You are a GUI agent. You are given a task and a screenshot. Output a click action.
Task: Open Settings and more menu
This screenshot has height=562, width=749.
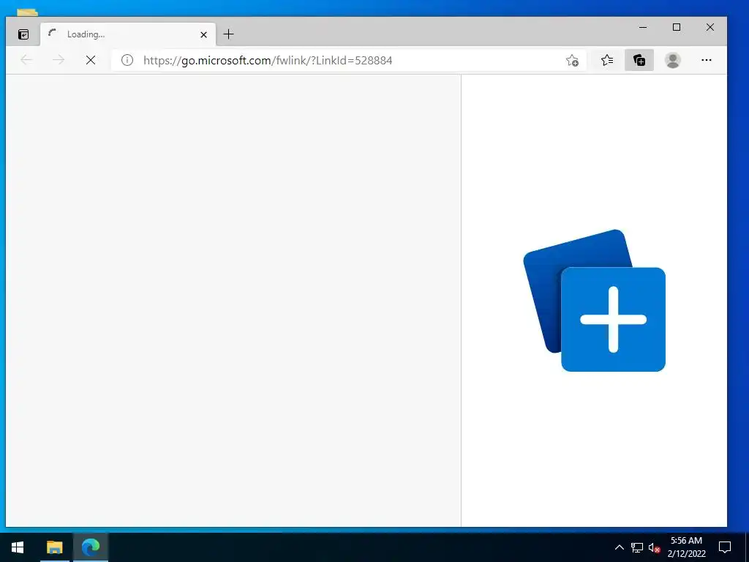706,60
